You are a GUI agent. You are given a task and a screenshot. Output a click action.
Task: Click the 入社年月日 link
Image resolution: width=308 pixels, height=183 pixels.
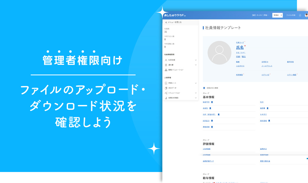[240, 66]
